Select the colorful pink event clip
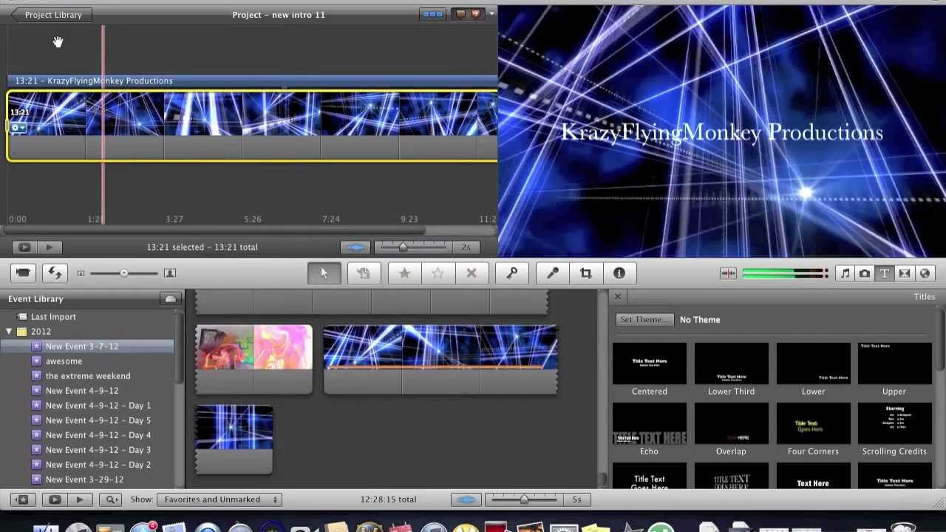946x532 pixels. click(254, 358)
